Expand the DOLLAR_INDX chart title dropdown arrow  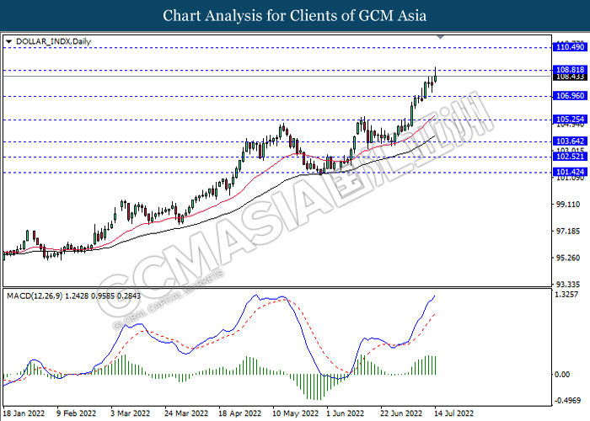coord(8,42)
